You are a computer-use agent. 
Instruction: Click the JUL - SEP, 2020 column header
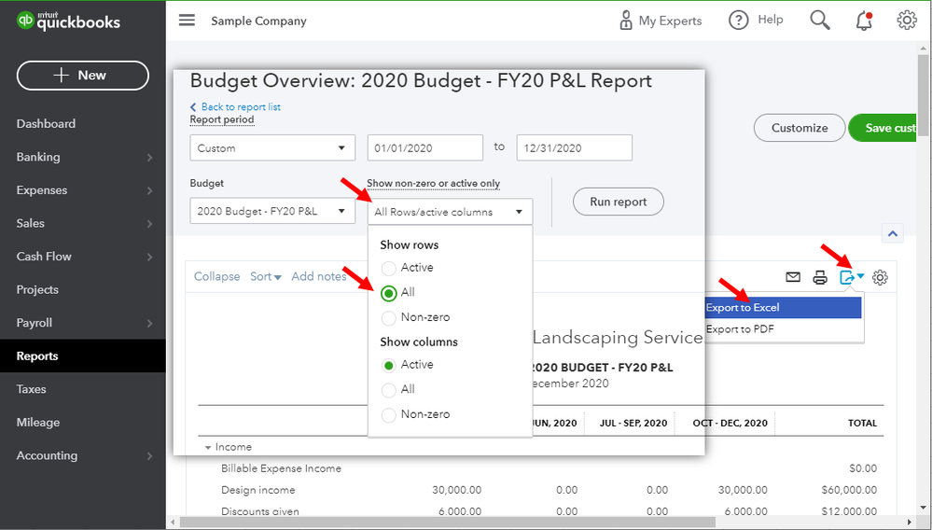pos(633,423)
